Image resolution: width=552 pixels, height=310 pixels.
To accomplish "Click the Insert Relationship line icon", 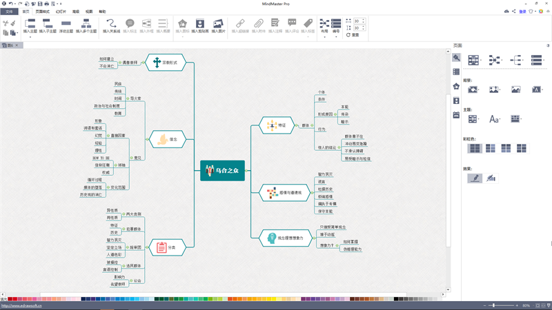I will tap(111, 26).
